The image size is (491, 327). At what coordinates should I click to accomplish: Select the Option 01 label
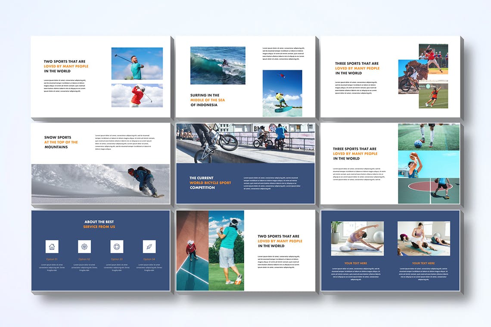point(52,259)
